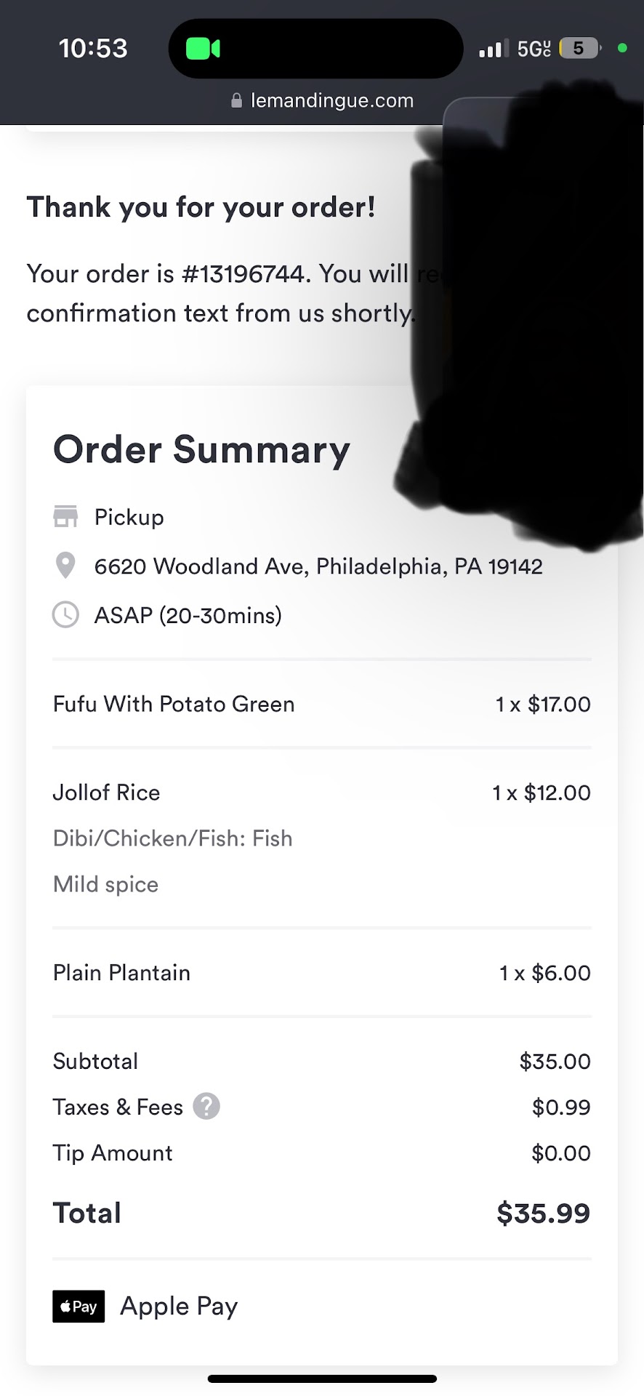The height and width of the screenshot is (1396, 644).
Task: Tap the battery indicator in status bar
Action: [x=579, y=49]
